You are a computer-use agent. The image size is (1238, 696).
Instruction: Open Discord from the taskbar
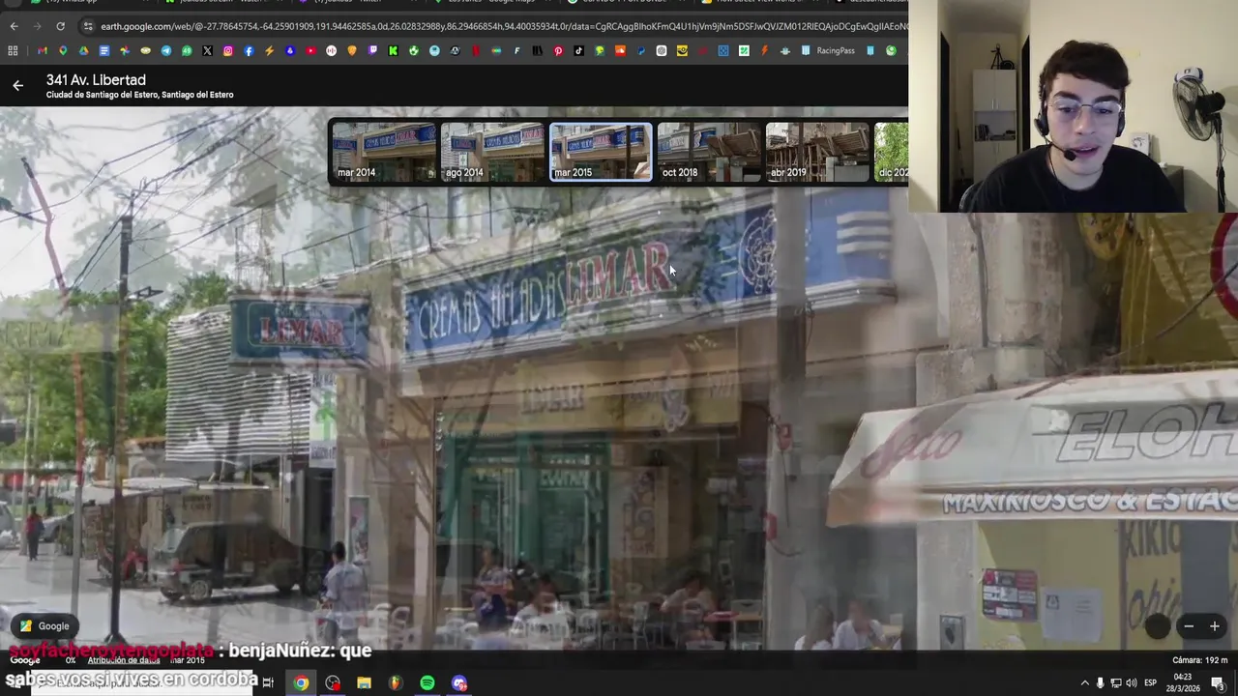[x=458, y=682]
